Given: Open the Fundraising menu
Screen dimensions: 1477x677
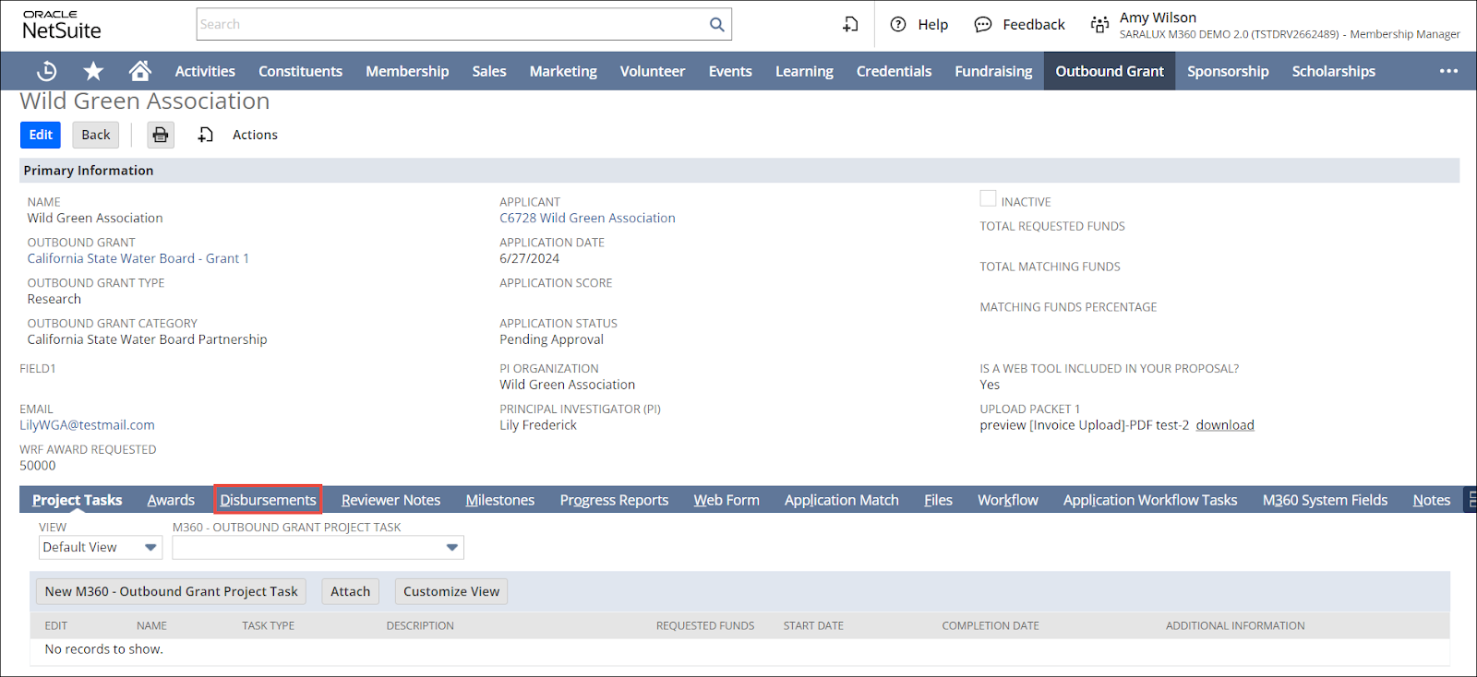Looking at the screenshot, I should [x=993, y=71].
